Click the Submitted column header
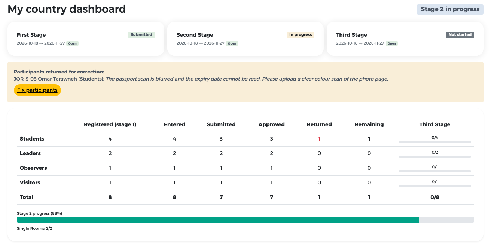 click(221, 124)
